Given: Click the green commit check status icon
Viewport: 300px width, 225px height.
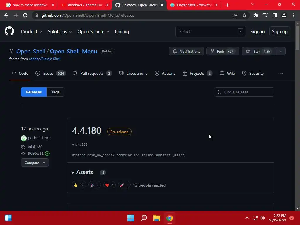Looking at the screenshot, I should coord(47,154).
